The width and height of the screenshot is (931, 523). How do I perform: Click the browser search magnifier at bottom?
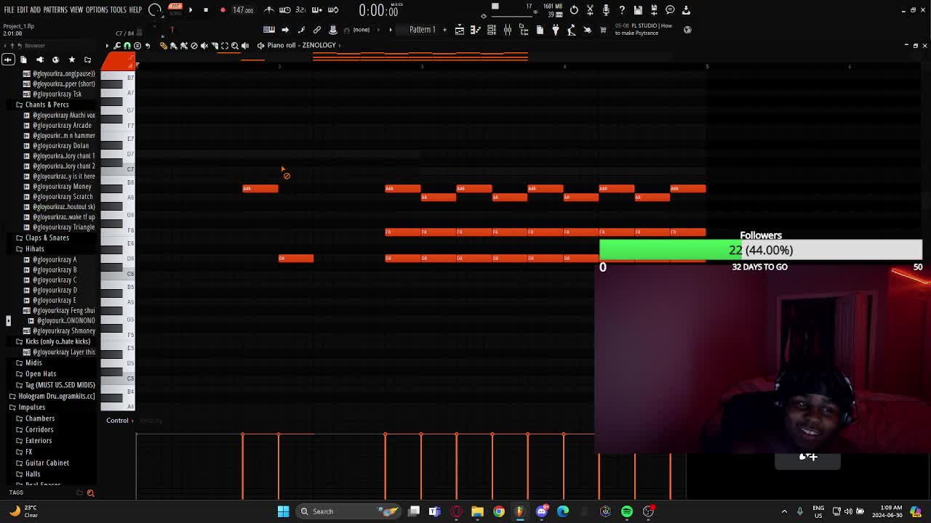click(x=90, y=493)
